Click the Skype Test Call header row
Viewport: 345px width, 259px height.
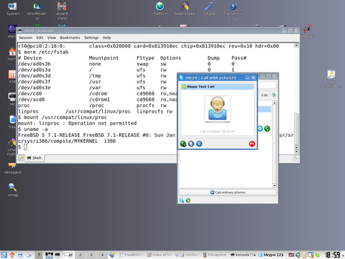(x=217, y=87)
